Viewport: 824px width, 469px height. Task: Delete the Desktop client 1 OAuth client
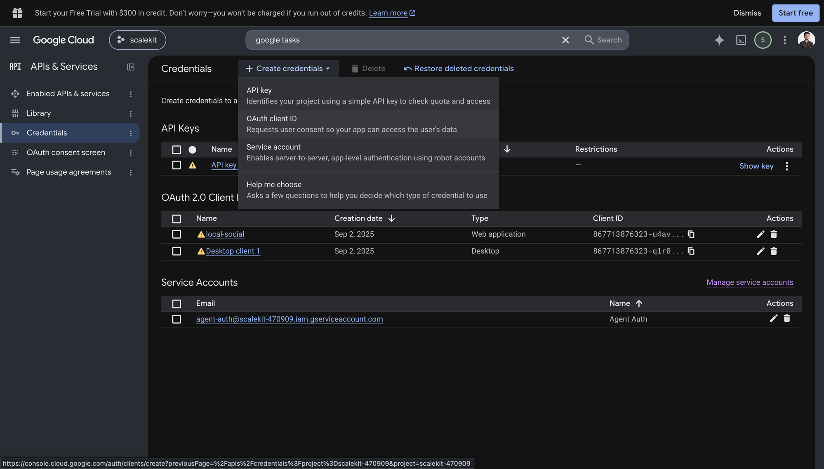coord(774,251)
